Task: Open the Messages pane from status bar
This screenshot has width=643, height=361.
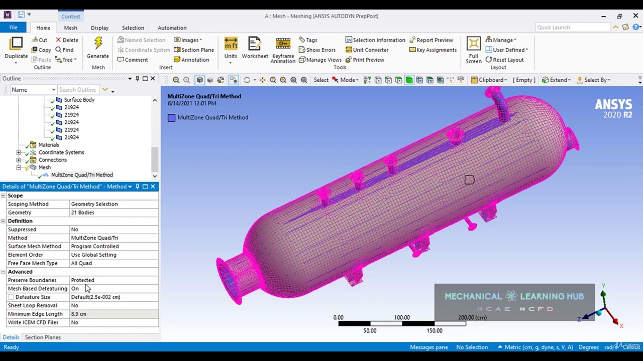Action: [x=428, y=347]
